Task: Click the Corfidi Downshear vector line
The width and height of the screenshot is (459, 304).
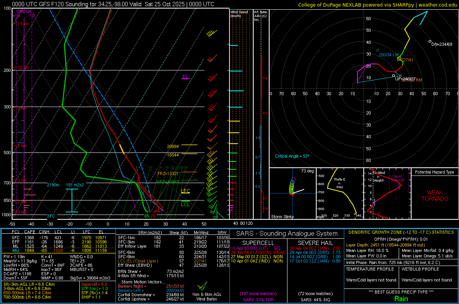Action: point(151,295)
